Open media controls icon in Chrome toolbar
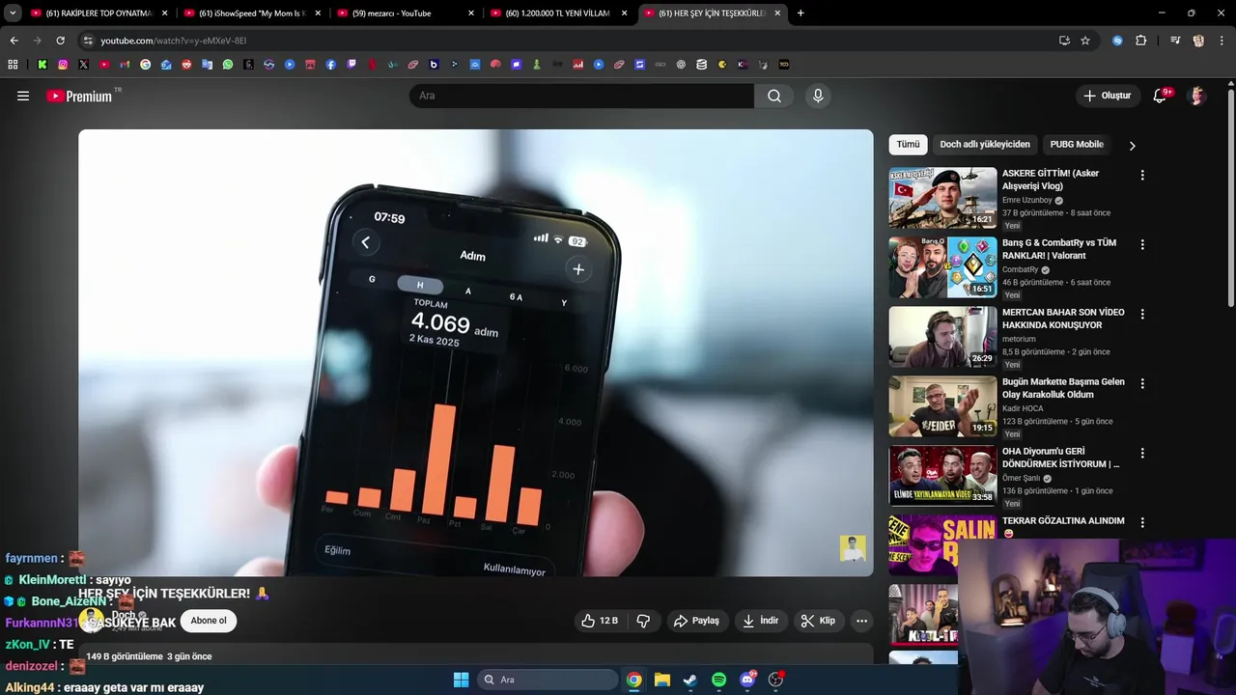The image size is (1236, 695). pyautogui.click(x=1175, y=41)
